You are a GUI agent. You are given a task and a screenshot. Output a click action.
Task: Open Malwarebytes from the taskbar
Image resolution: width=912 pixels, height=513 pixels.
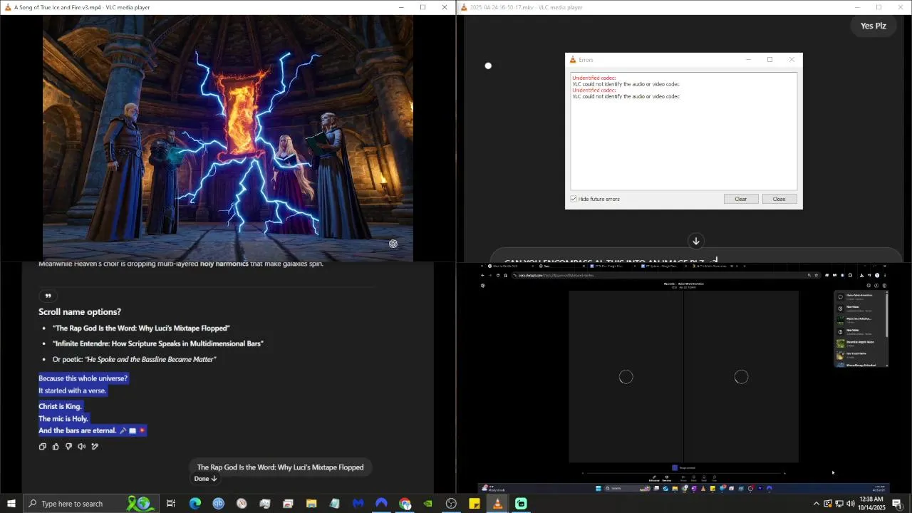[358, 504]
